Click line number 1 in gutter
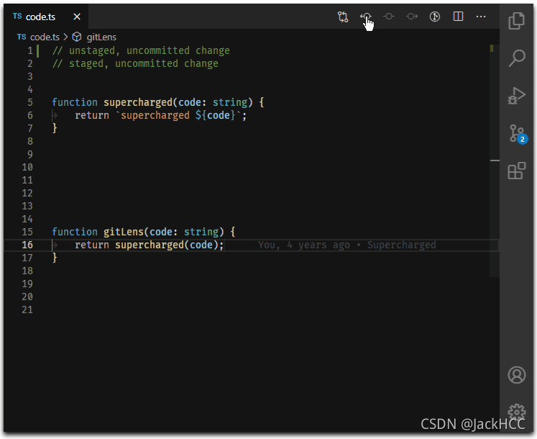The height and width of the screenshot is (439, 537). click(x=30, y=51)
